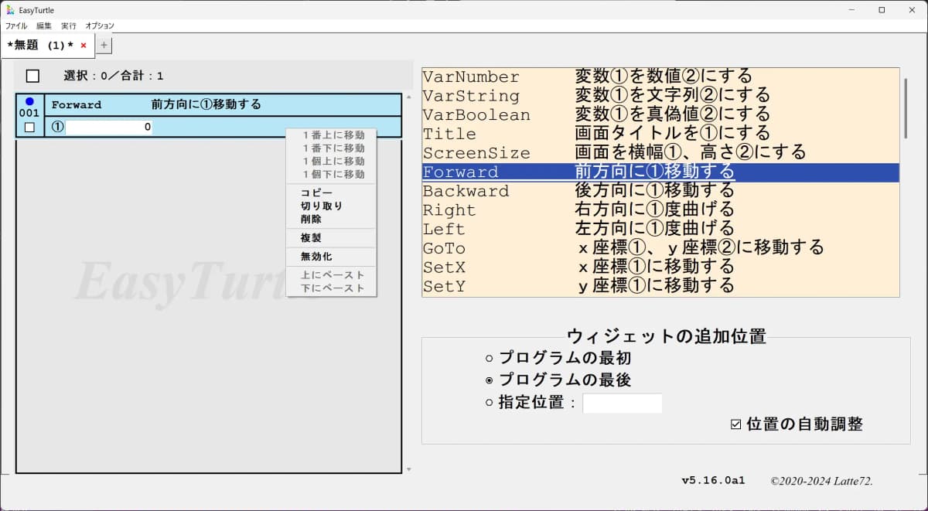
Task: Select VarString in the command list
Action: (660, 96)
